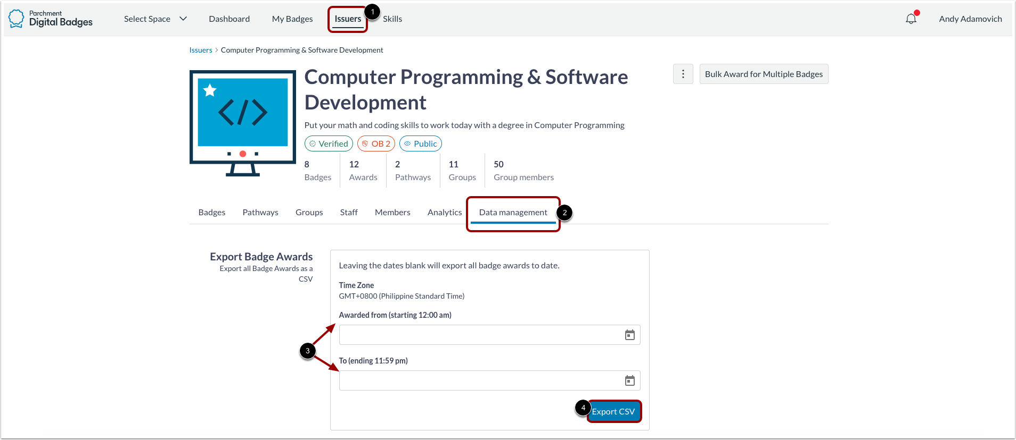Click the 50 Group members statistic
The image size is (1016, 440).
[x=523, y=171]
